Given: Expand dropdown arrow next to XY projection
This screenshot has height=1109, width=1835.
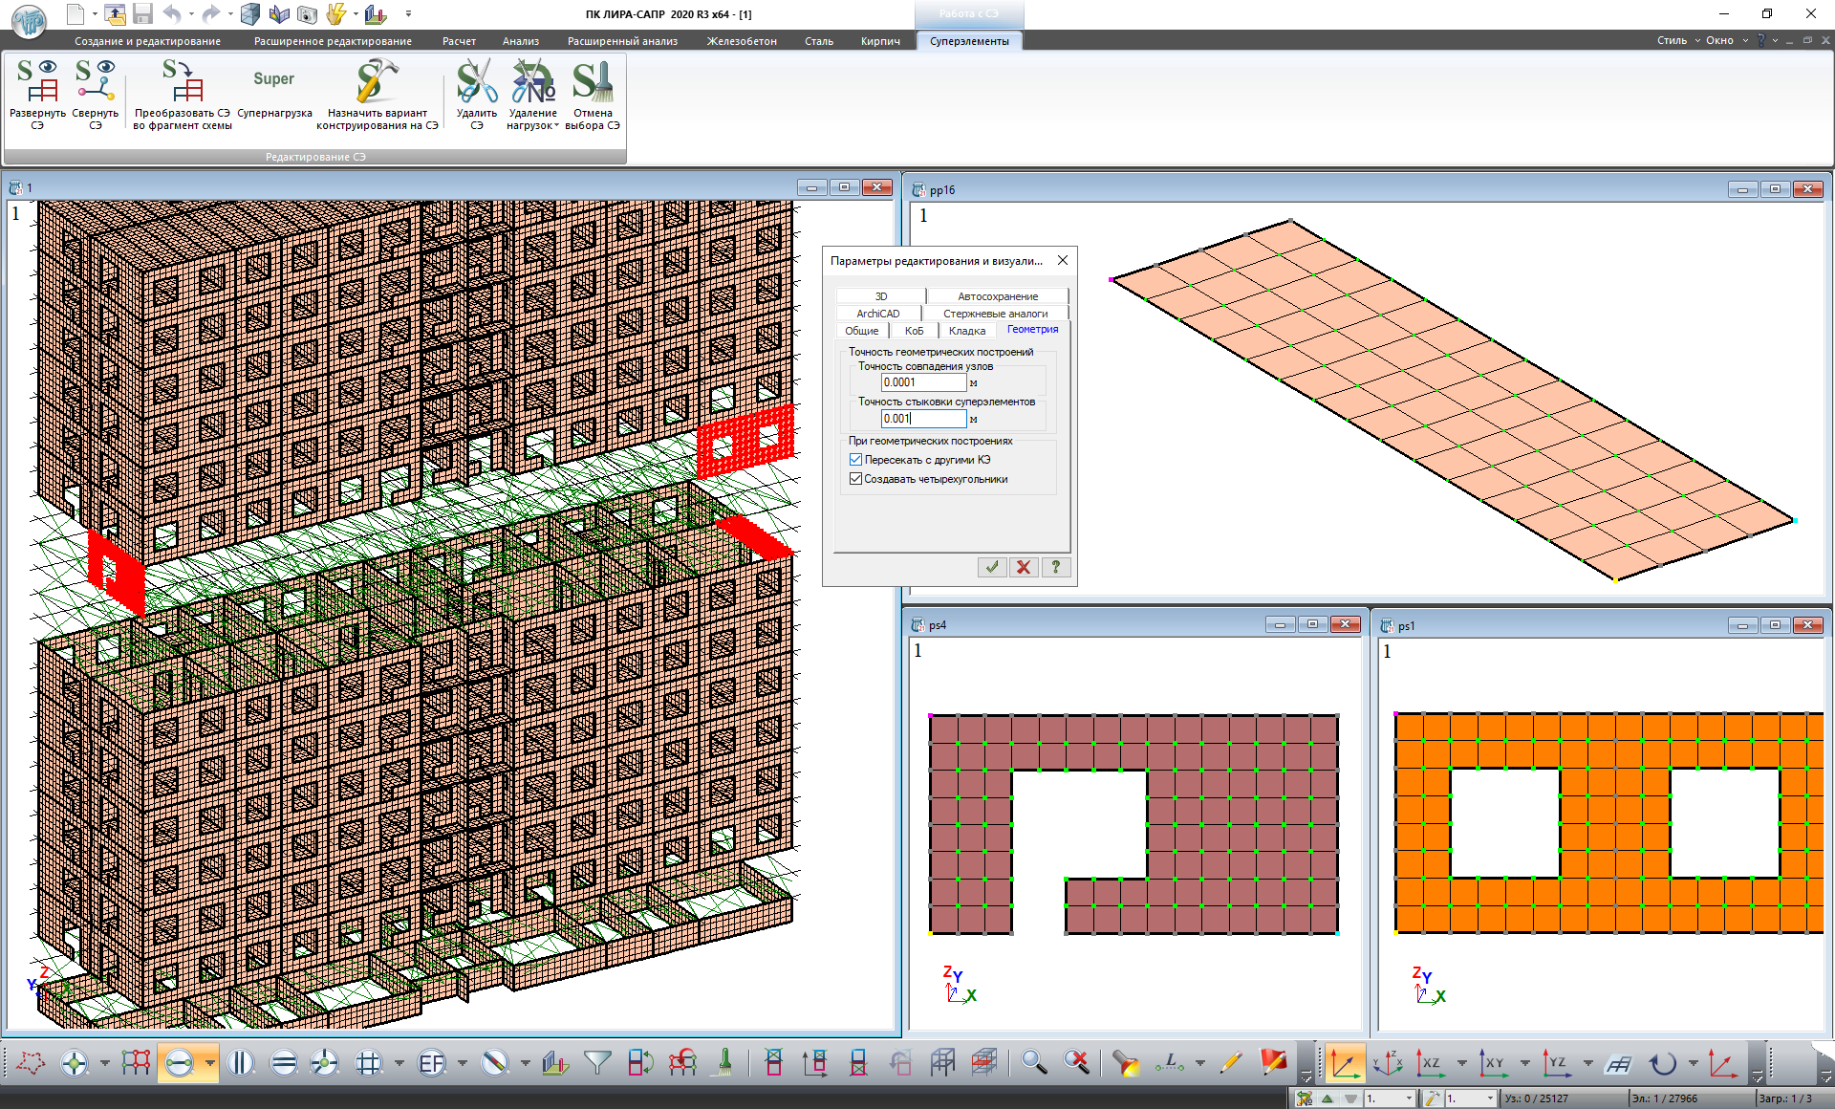Looking at the screenshot, I should tap(1524, 1062).
